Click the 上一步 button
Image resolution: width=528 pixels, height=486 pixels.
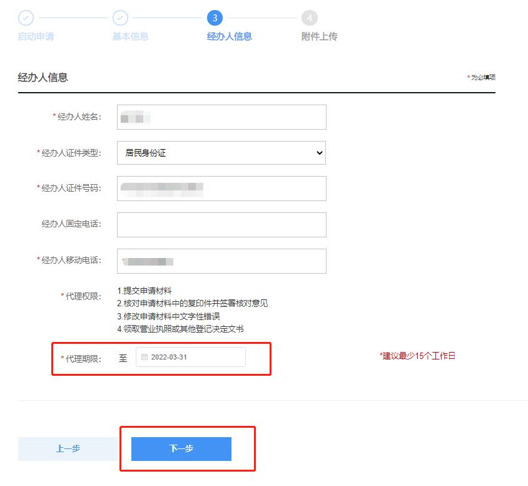point(67,449)
